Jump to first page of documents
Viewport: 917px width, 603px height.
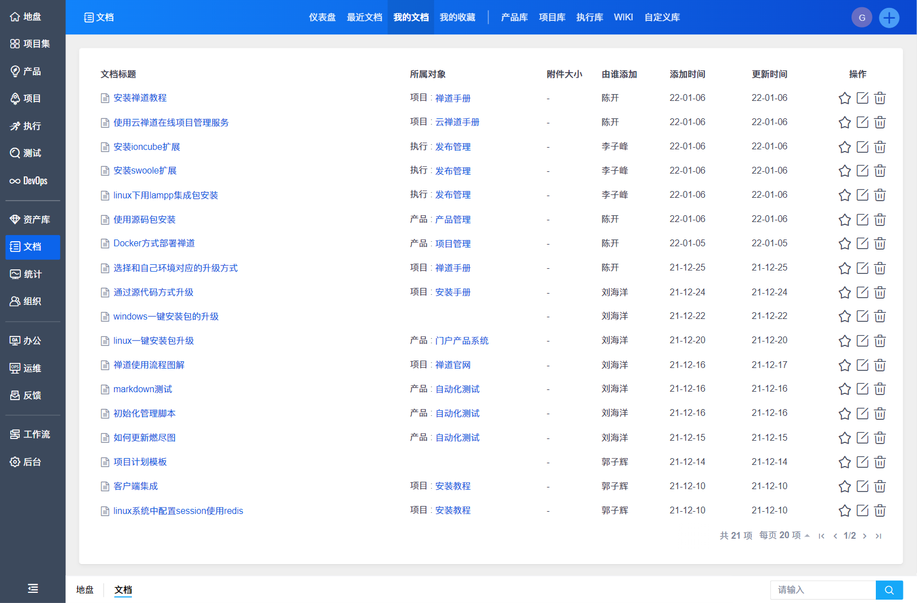[822, 536]
